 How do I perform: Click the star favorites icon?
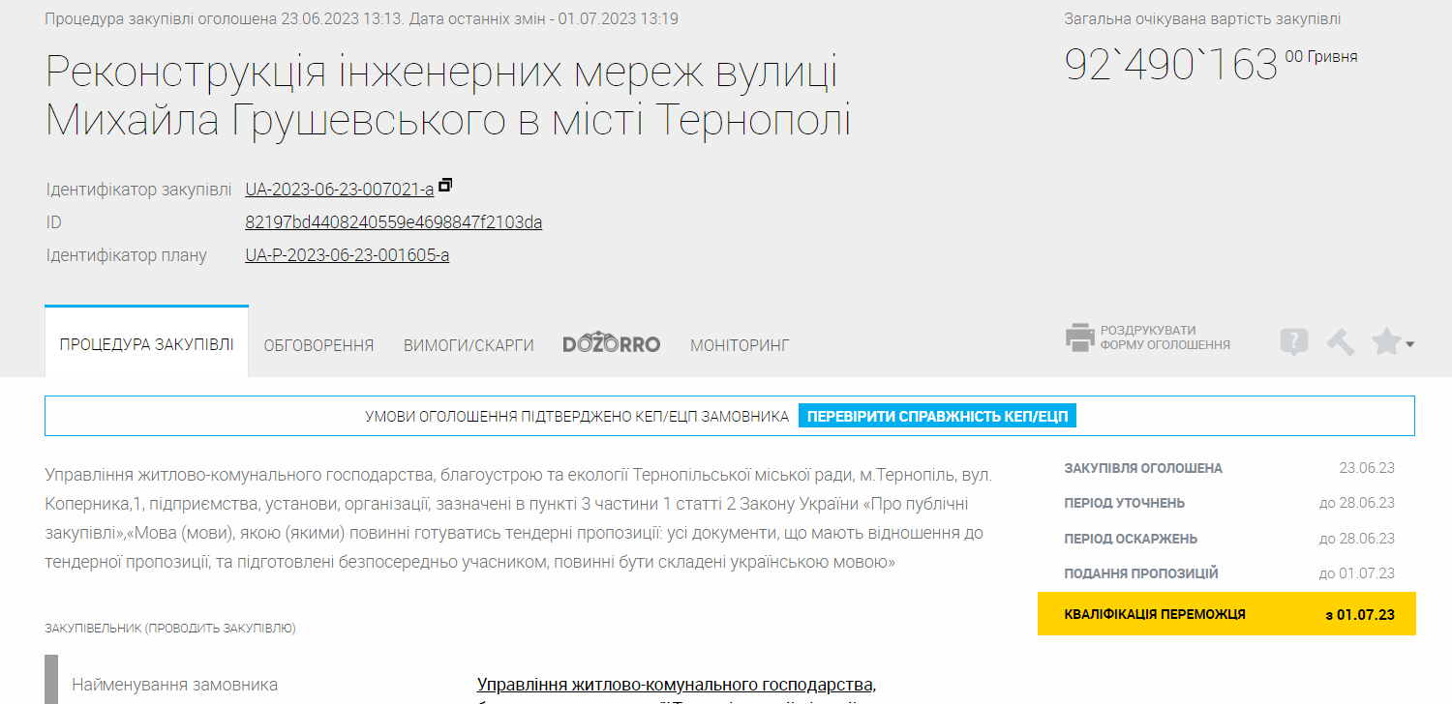point(1385,341)
